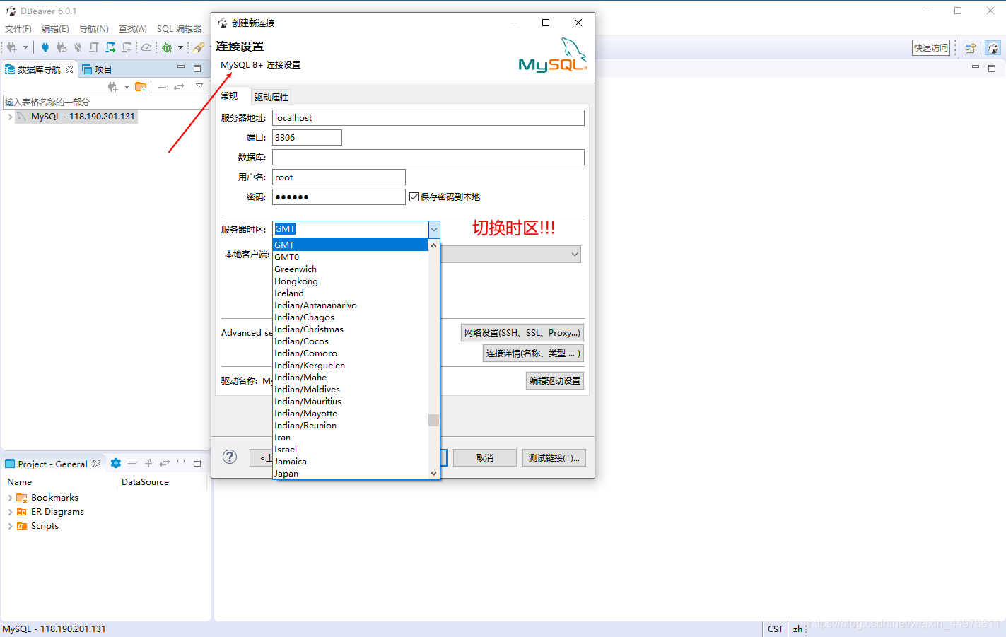Viewport: 1006px width, 637px height.
Task: Expand the Bookmarks folder
Action: pos(10,498)
